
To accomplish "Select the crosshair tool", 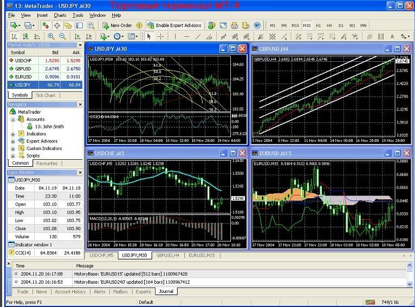I will click(x=160, y=36).
